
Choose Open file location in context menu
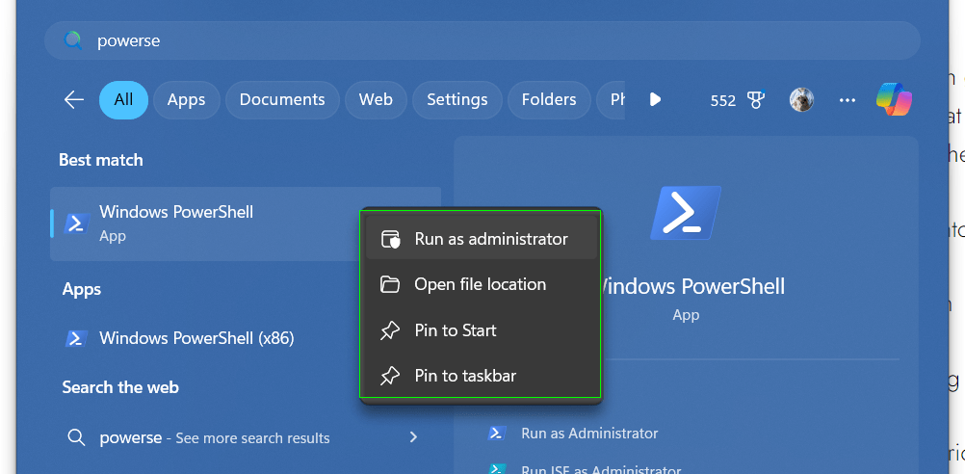click(481, 284)
